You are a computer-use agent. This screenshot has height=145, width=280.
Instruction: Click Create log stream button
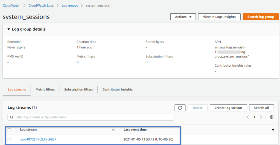pyautogui.click(x=228, y=108)
